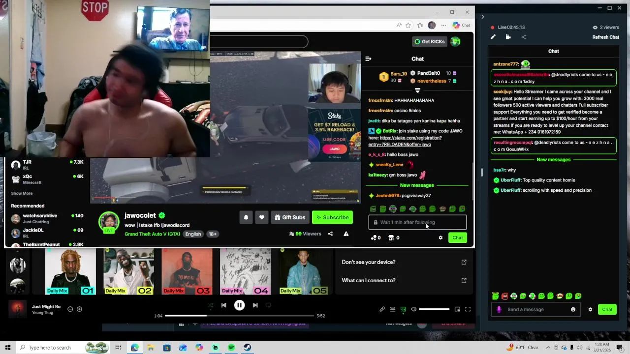Screen dimensions: 630x354
Task: Click the heart follow icon beside Gift Subs
Action: pos(261,217)
